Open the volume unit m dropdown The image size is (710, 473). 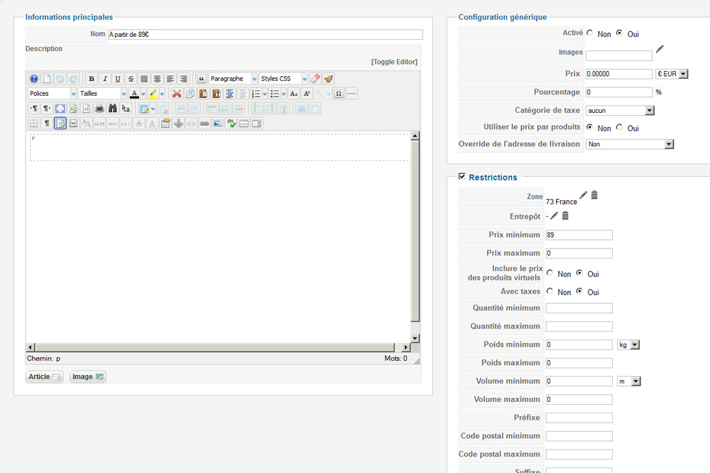(x=629, y=381)
